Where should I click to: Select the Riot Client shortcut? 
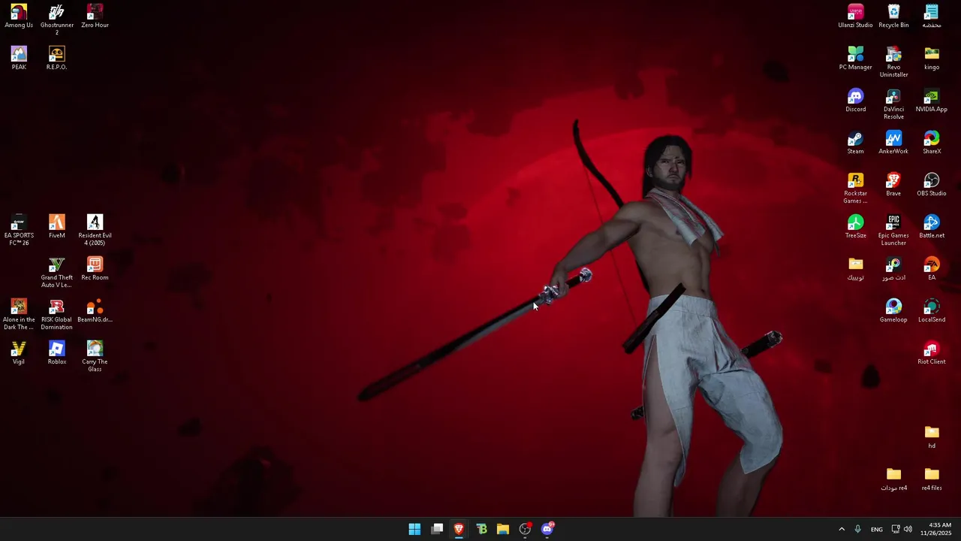tap(932, 353)
